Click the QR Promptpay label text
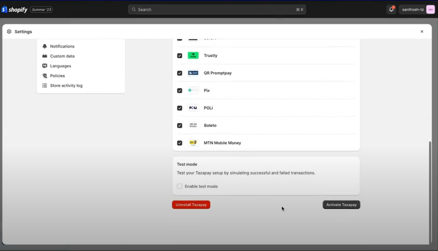The image size is (438, 251). pyautogui.click(x=218, y=73)
